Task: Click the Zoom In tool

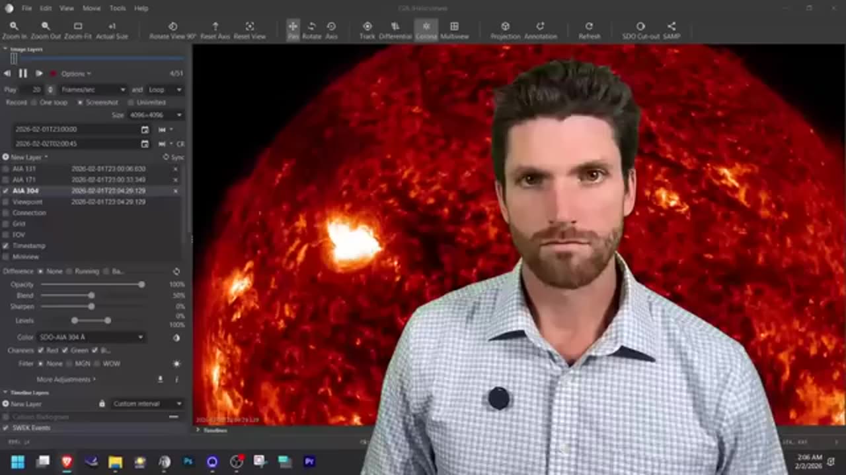Action: [x=14, y=30]
